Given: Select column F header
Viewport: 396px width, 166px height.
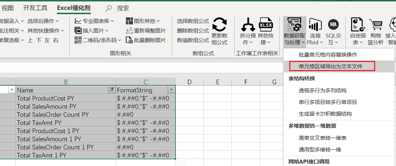Looking at the screenshot, I should [246, 82].
